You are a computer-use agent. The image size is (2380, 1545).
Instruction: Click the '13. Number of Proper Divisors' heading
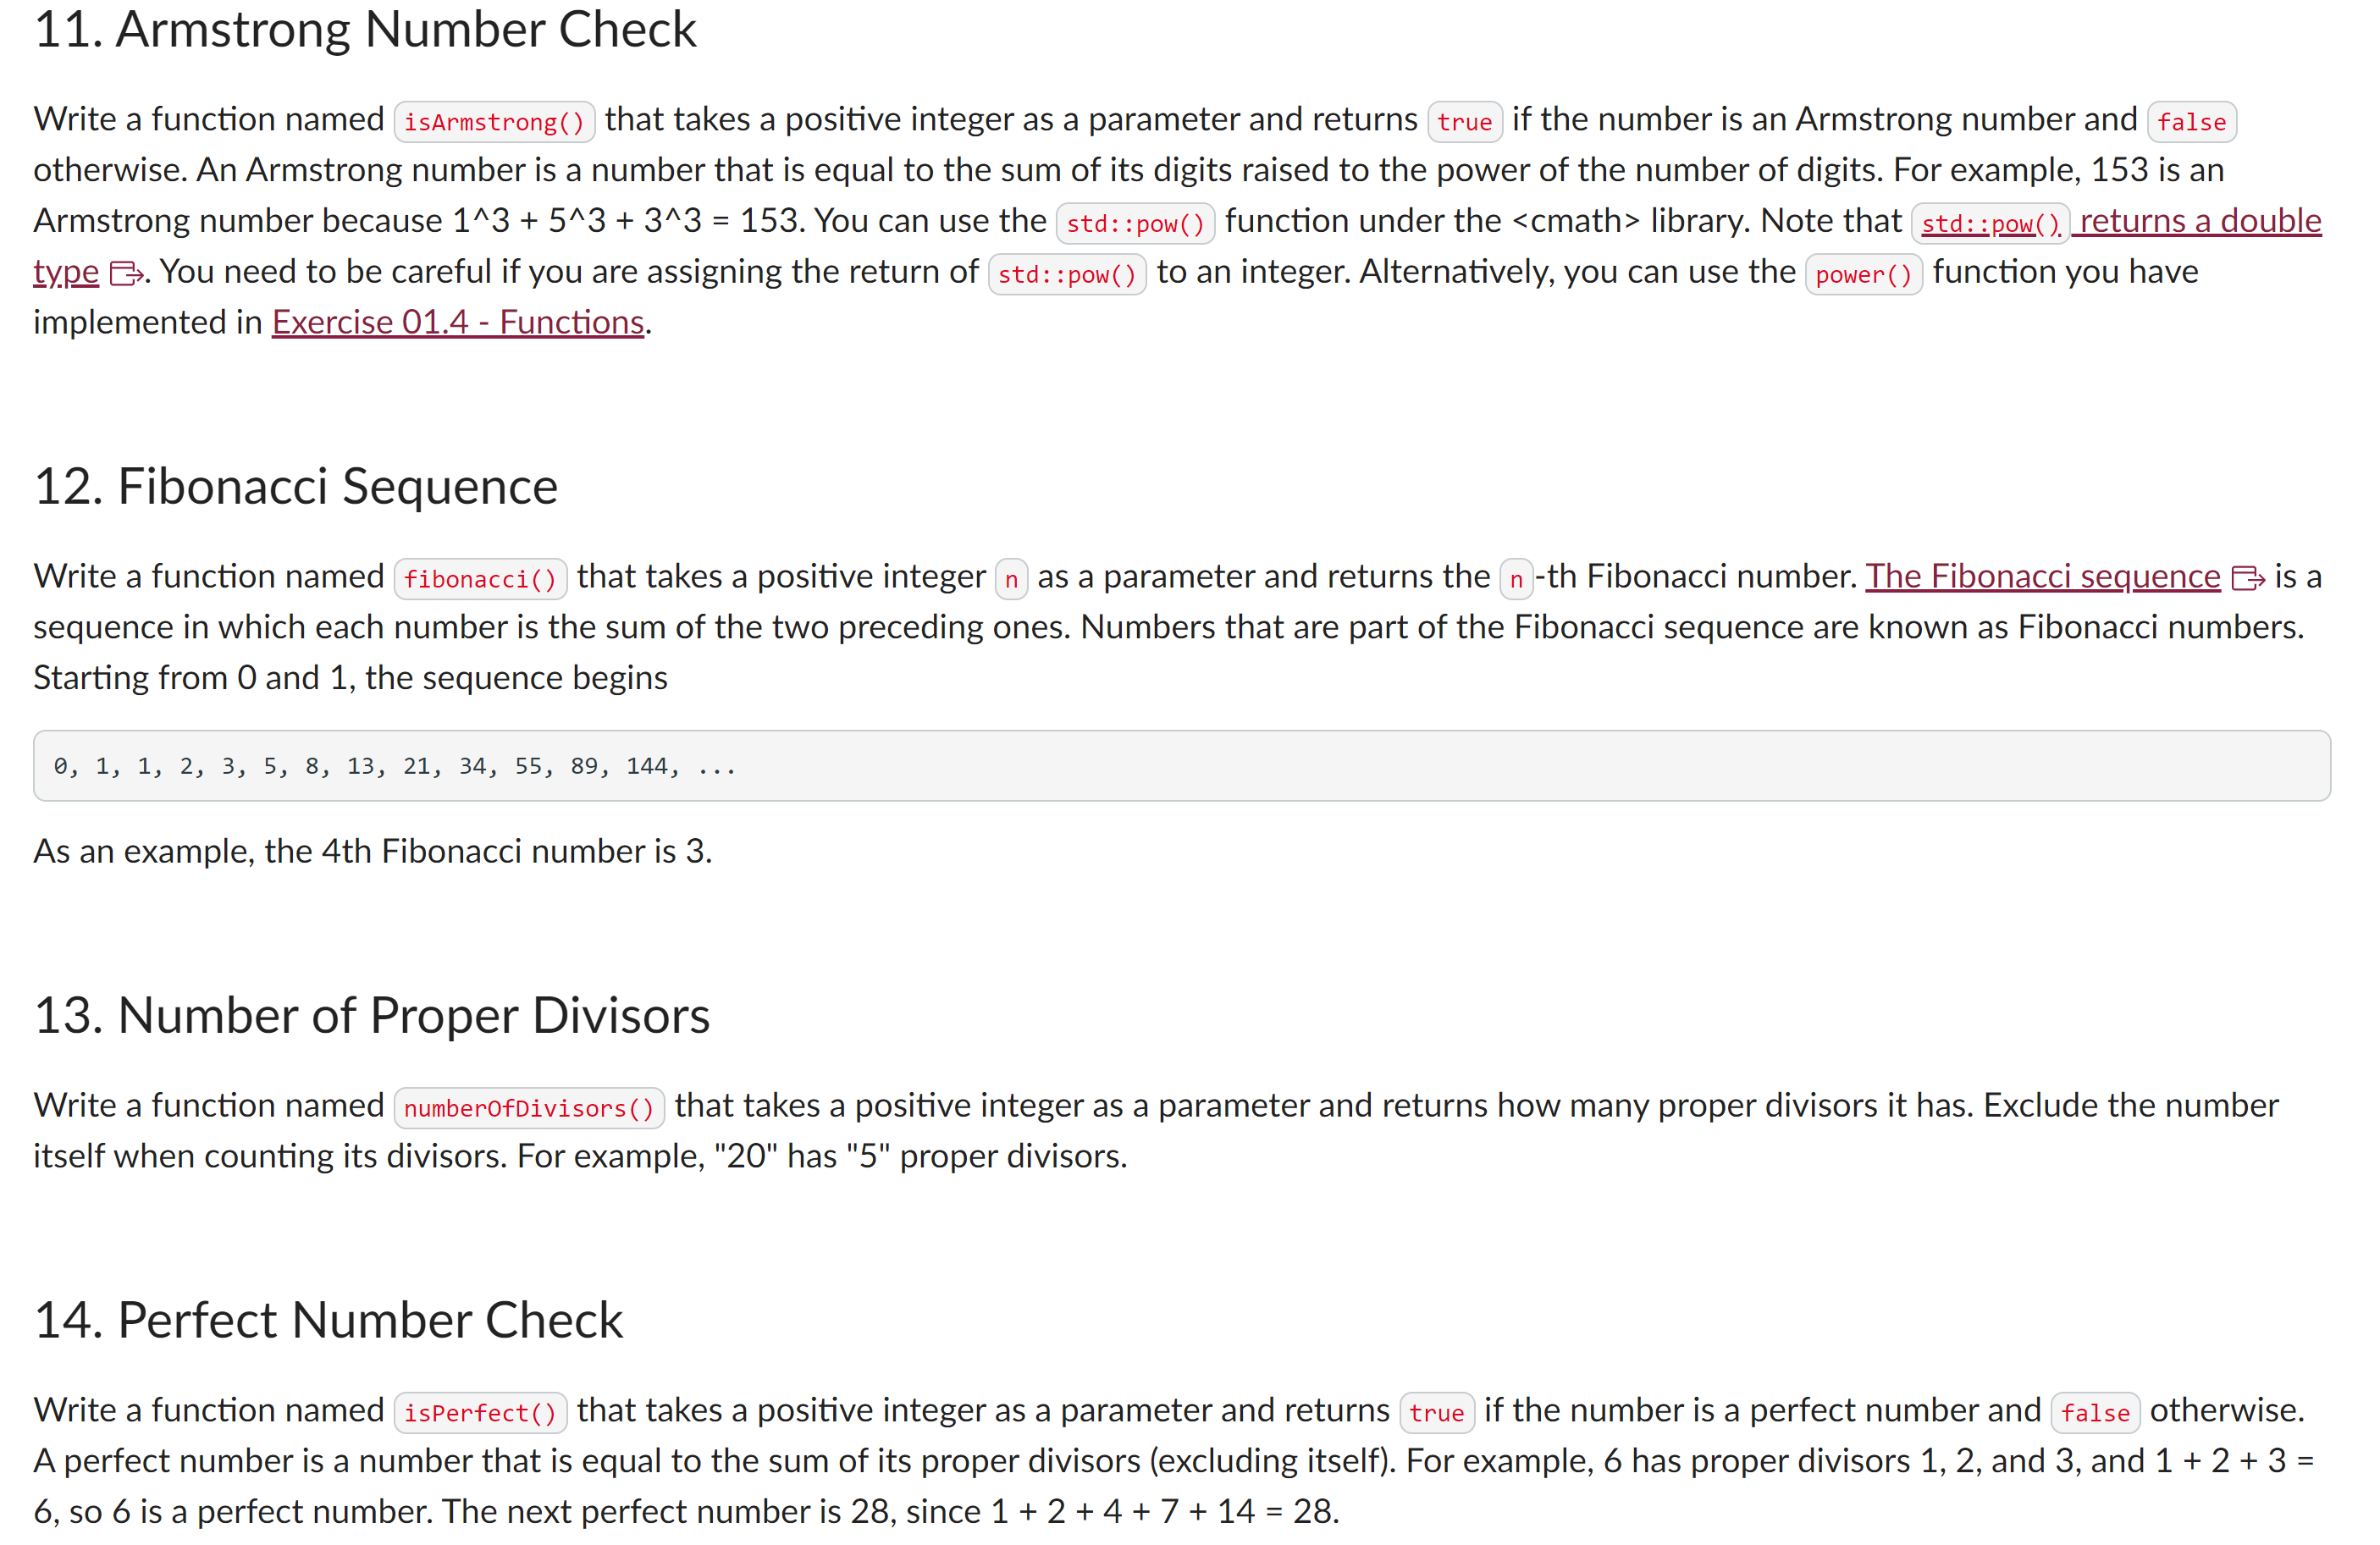point(372,1016)
